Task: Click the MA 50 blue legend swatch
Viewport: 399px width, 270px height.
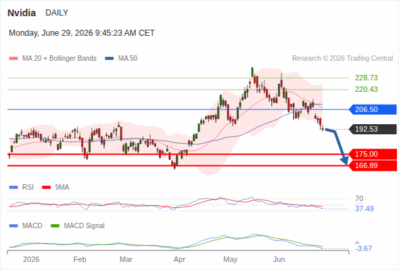Action: 110,59
